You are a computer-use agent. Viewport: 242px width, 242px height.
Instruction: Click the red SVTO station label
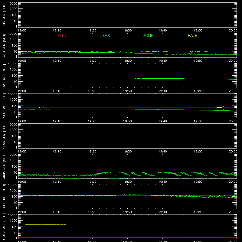coord(61,35)
